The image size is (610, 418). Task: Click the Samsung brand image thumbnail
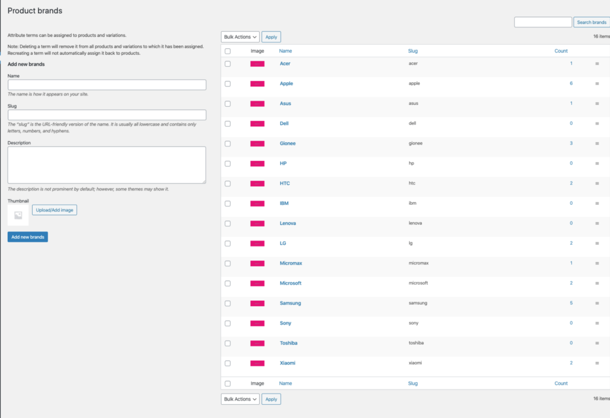257,303
